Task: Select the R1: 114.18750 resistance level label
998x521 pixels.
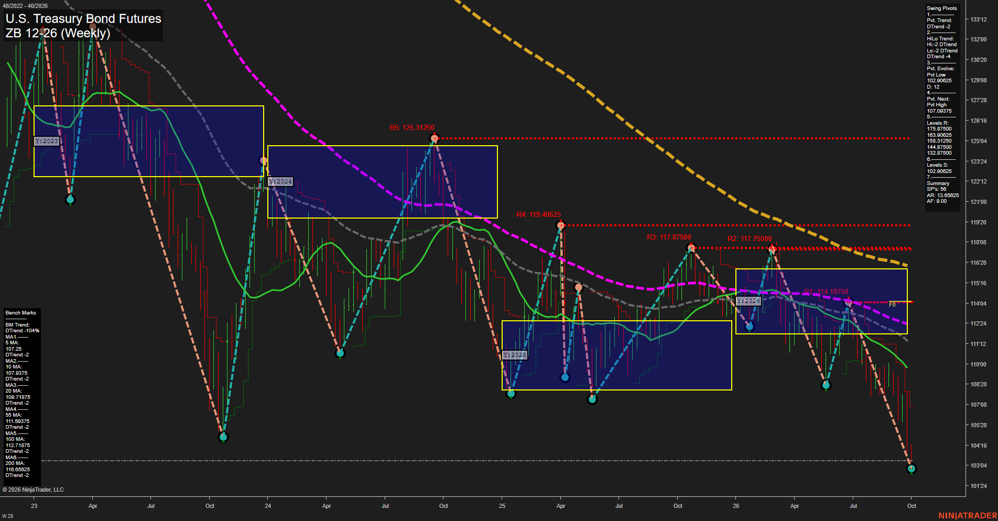Action: pyautogui.click(x=826, y=292)
